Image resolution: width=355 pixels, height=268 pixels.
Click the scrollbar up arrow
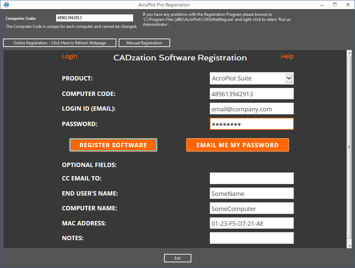point(350,53)
